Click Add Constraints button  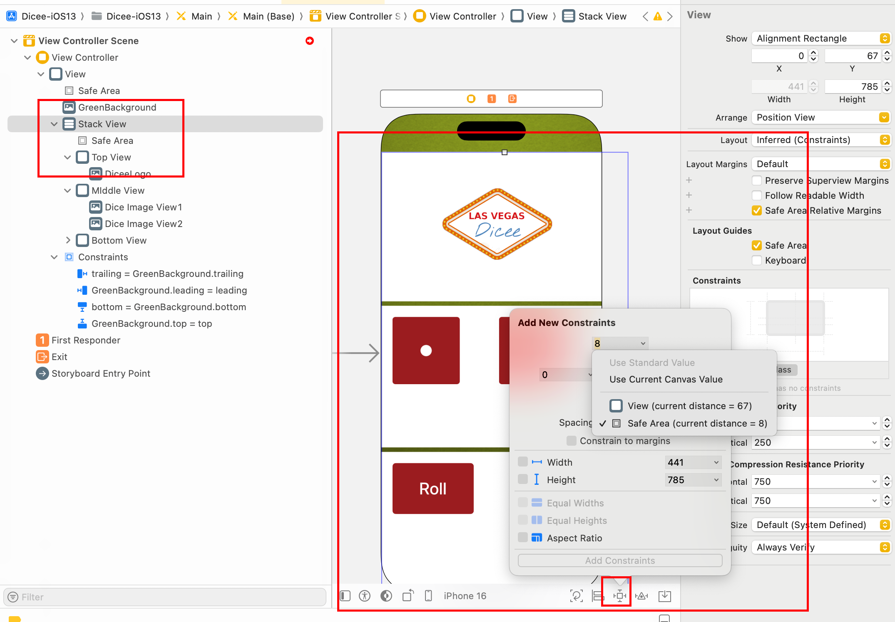pos(619,560)
